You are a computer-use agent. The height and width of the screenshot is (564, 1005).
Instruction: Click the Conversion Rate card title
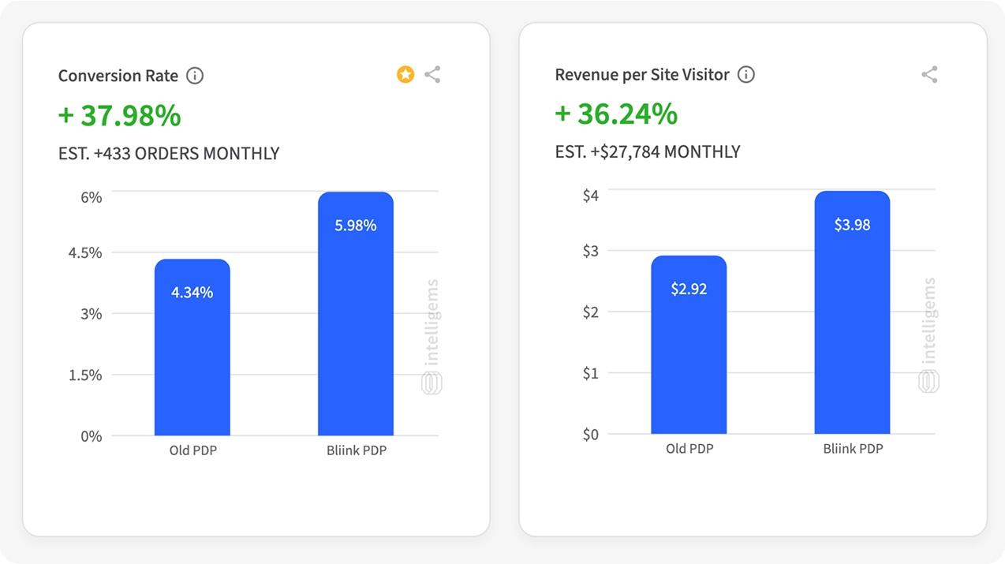(x=118, y=76)
